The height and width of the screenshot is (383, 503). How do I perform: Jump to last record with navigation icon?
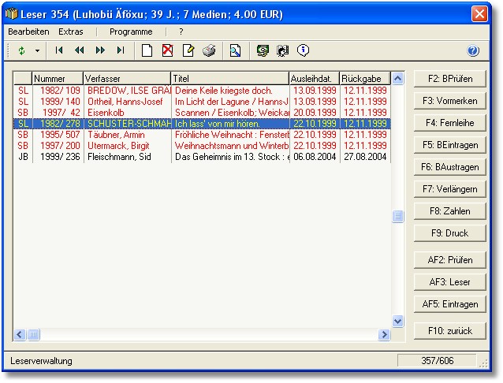coord(121,50)
